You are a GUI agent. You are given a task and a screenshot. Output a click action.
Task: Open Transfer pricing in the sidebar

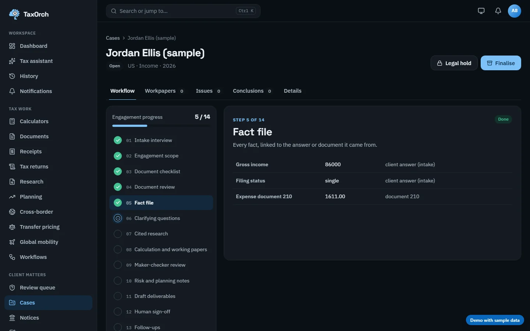coord(48,227)
